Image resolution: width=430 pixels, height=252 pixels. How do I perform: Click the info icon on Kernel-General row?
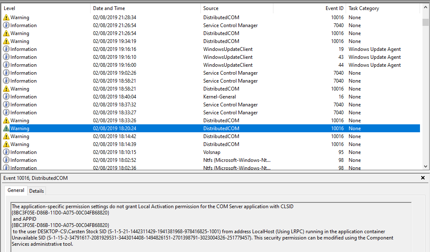6,97
